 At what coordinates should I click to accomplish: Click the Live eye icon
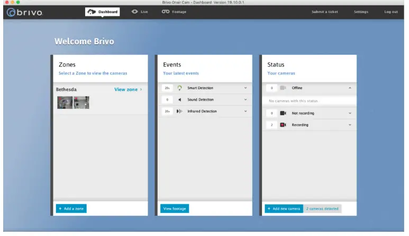click(x=134, y=12)
